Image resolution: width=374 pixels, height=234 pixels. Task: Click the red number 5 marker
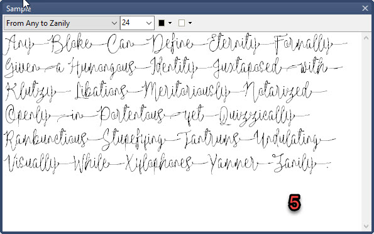(x=294, y=203)
